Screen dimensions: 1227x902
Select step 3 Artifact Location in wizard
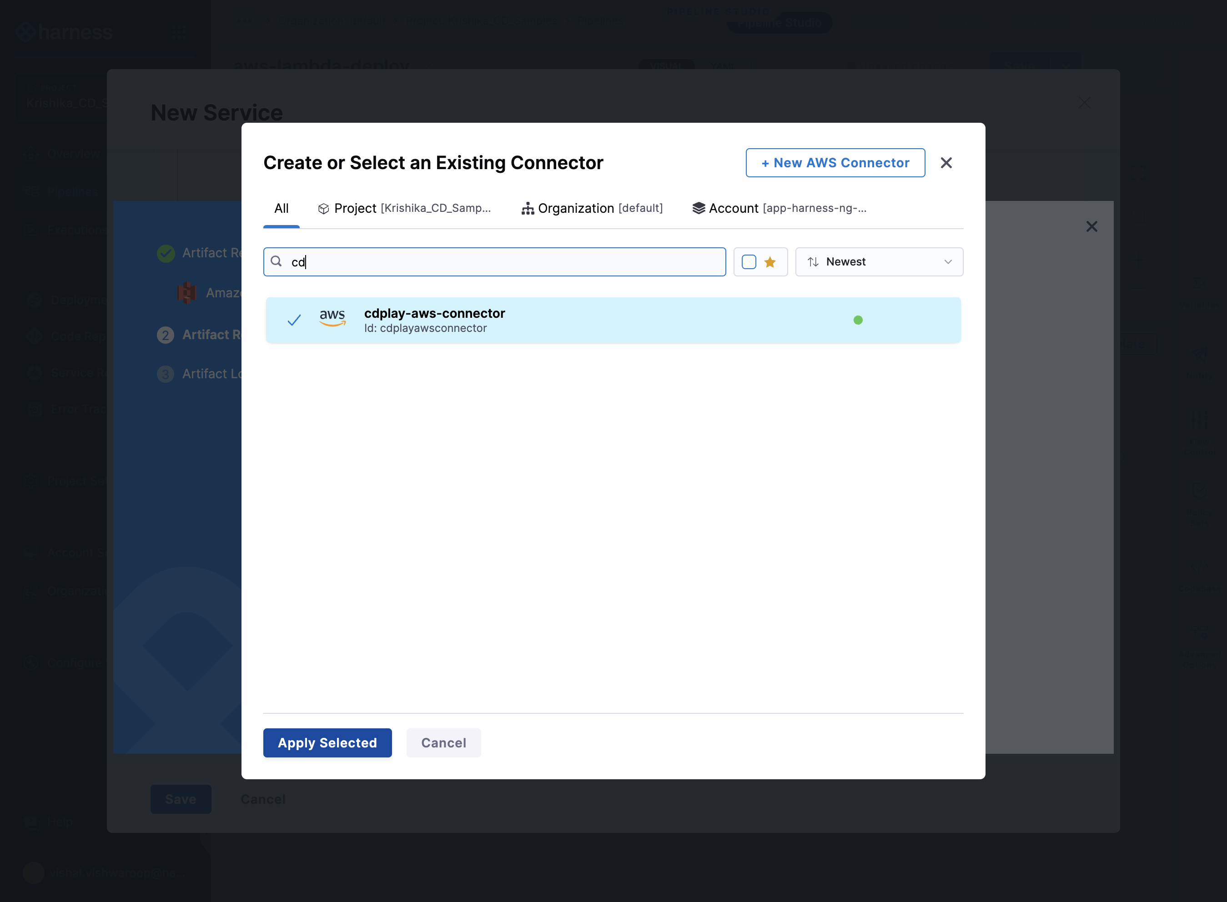(x=199, y=374)
